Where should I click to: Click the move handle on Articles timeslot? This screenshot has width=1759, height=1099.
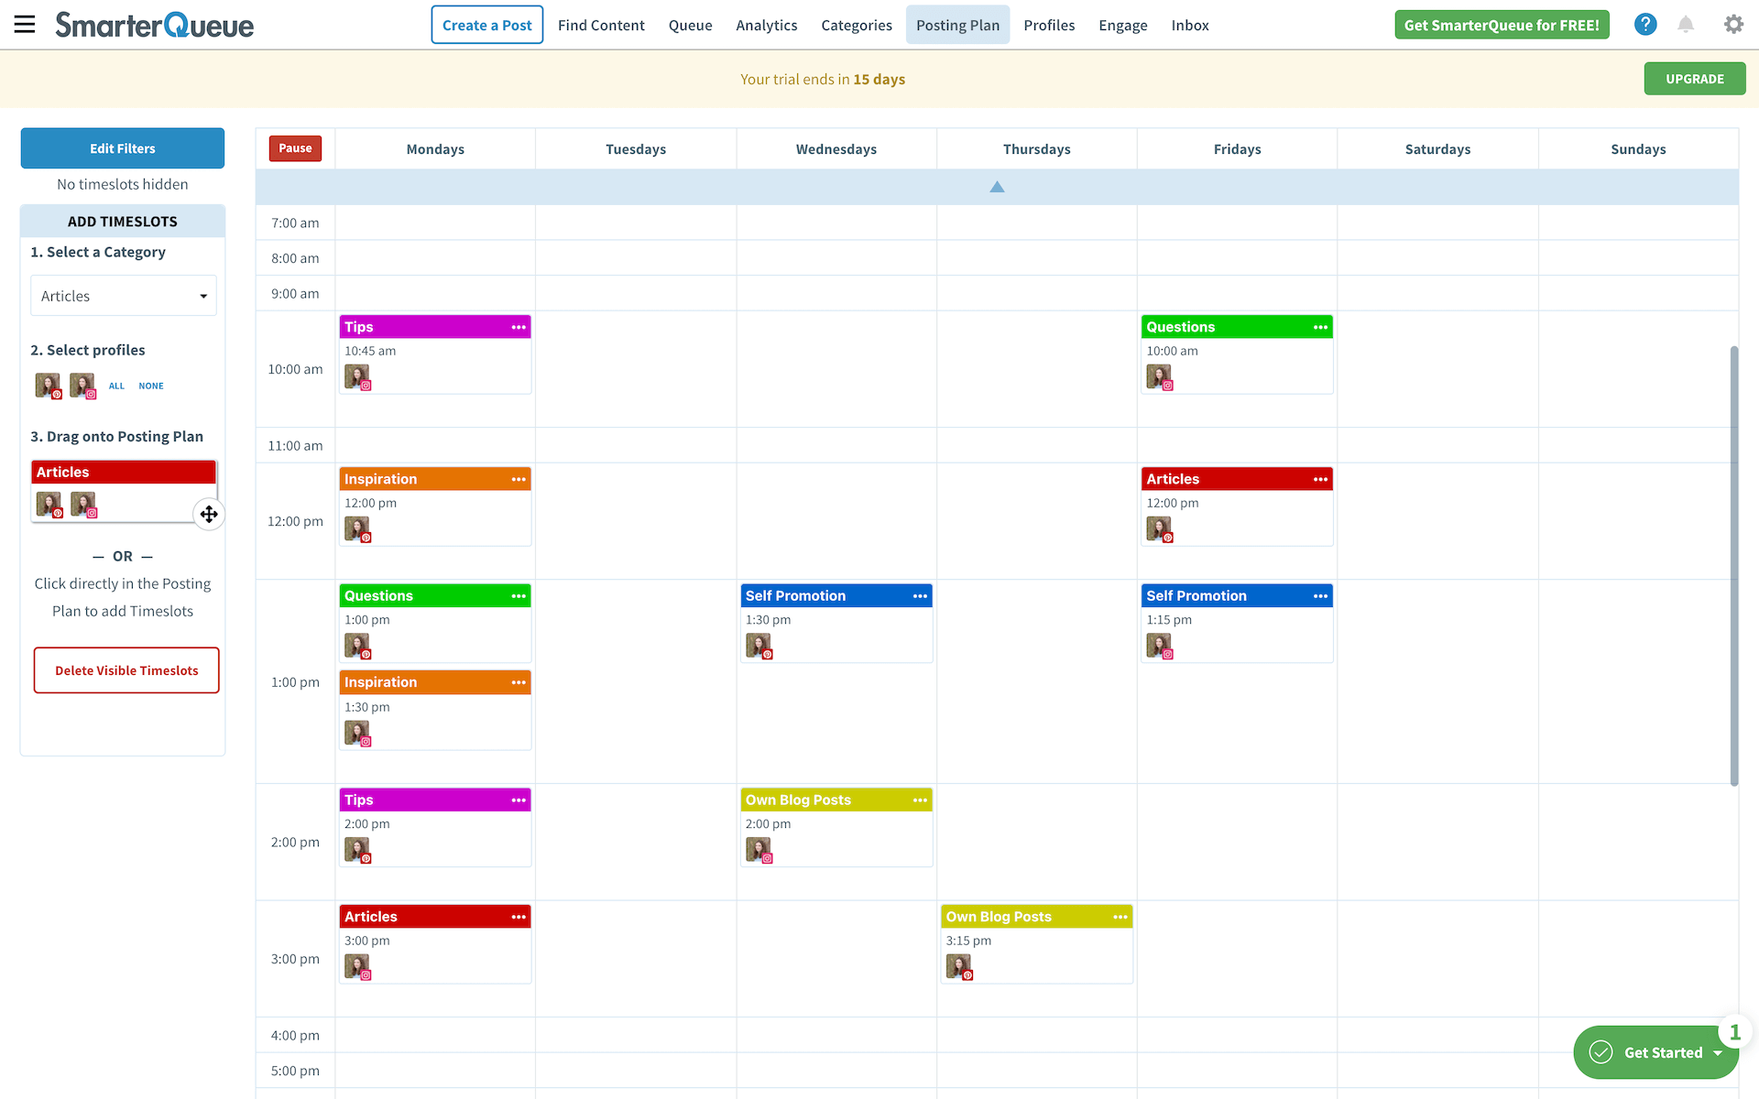[209, 514]
